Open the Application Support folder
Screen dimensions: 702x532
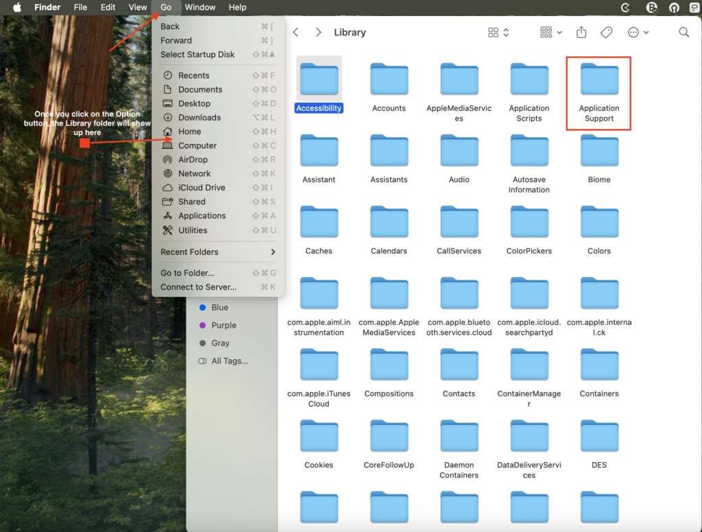pyautogui.click(x=598, y=81)
